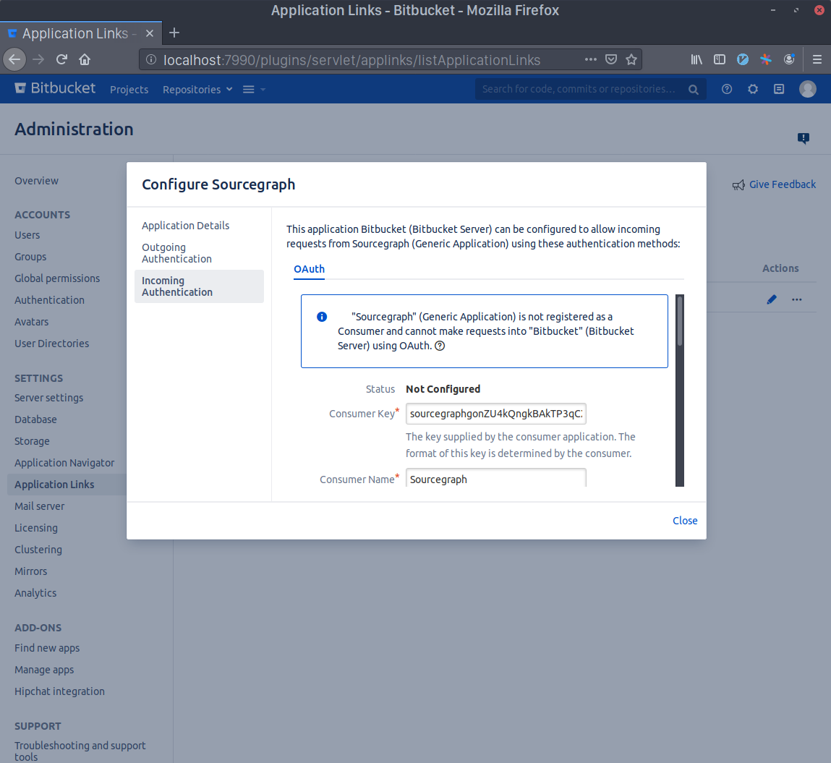Open page actions three-dot menu in address bar
Image resolution: width=831 pixels, height=763 pixels.
tap(591, 59)
